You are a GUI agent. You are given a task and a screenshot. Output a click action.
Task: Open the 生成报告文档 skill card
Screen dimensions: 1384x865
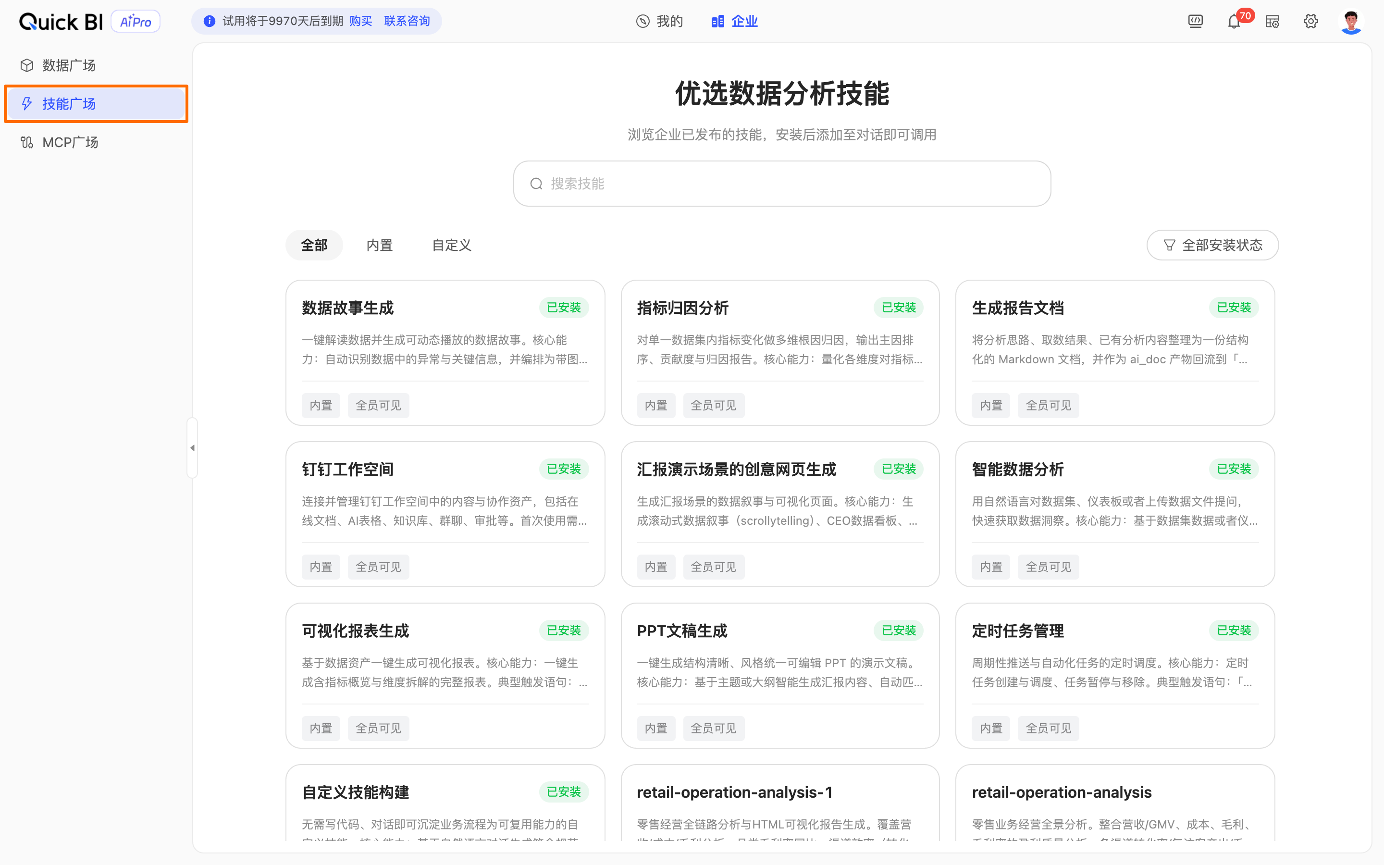coord(1115,352)
